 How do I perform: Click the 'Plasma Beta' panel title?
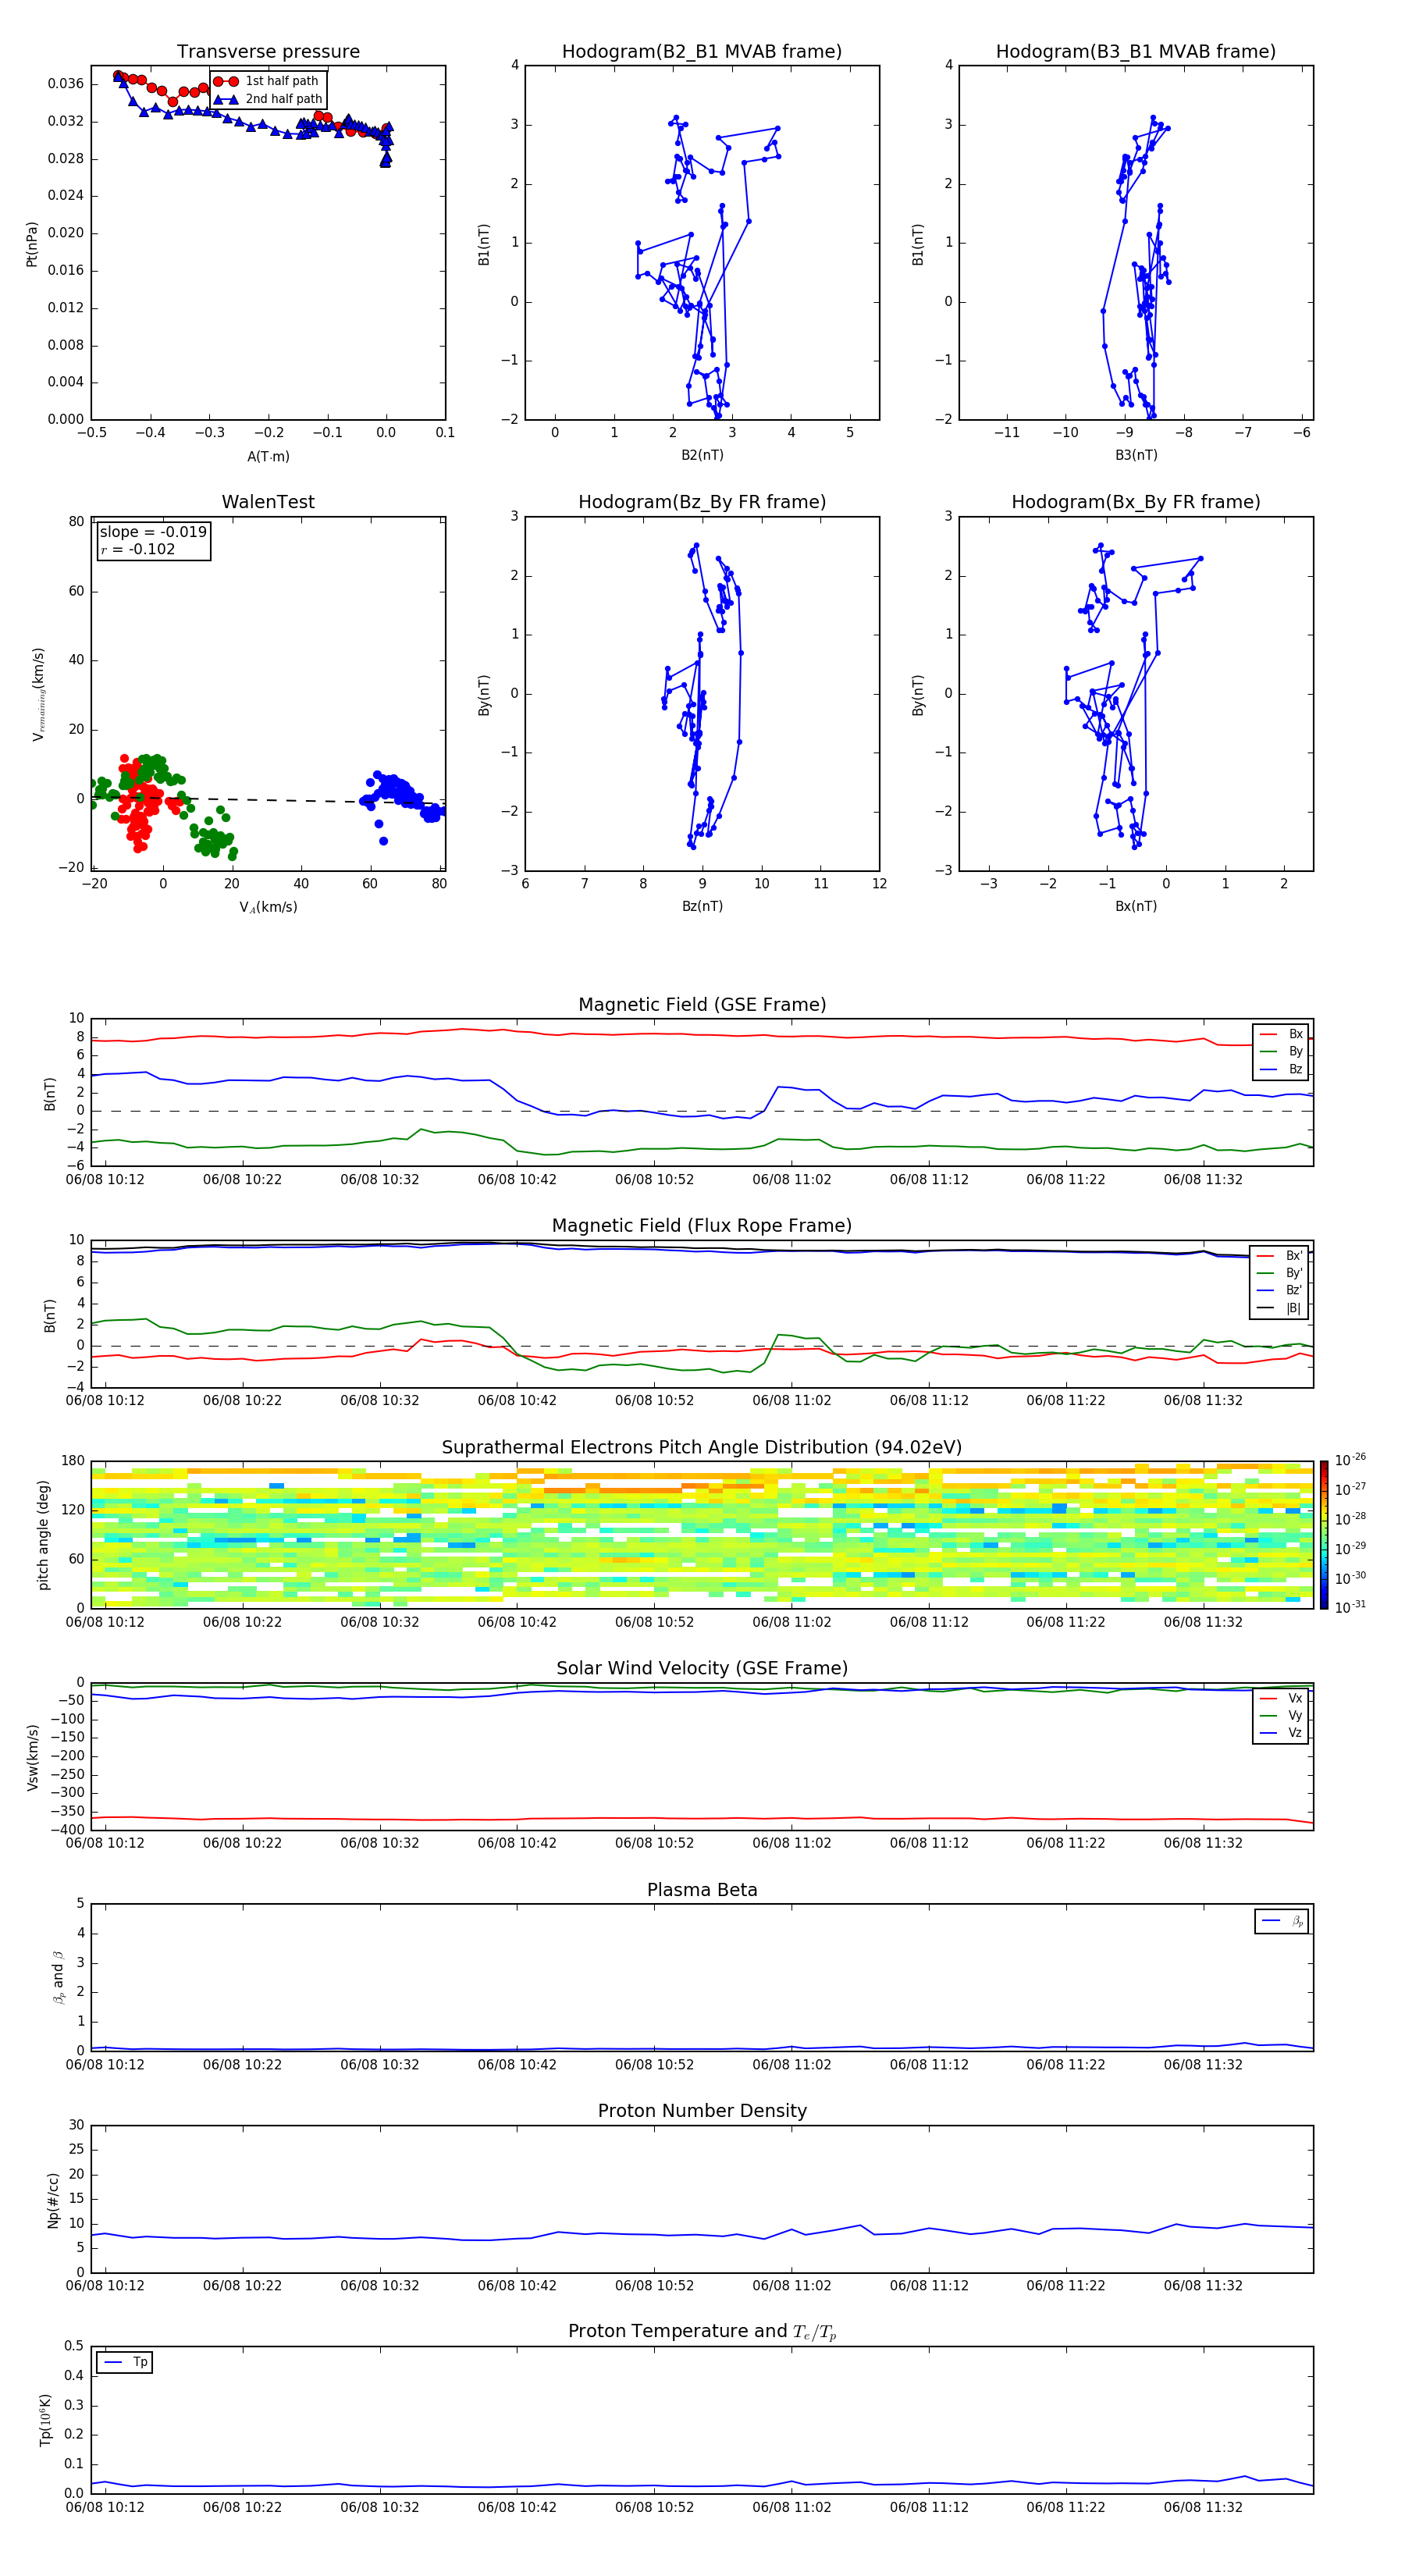702,1890
